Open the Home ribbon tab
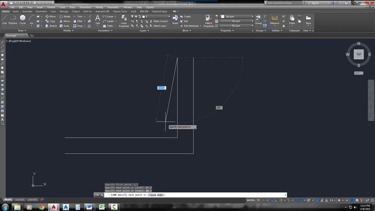The image size is (375, 211). point(5,11)
